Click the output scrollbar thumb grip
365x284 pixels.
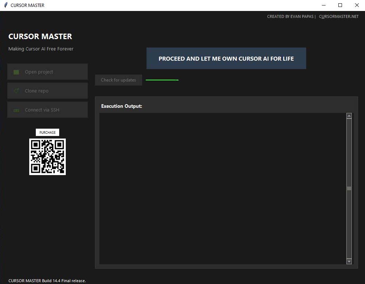click(349, 188)
